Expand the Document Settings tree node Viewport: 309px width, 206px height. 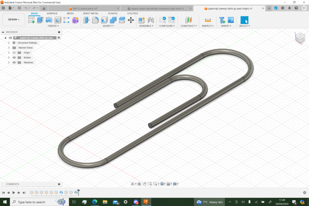point(9,42)
